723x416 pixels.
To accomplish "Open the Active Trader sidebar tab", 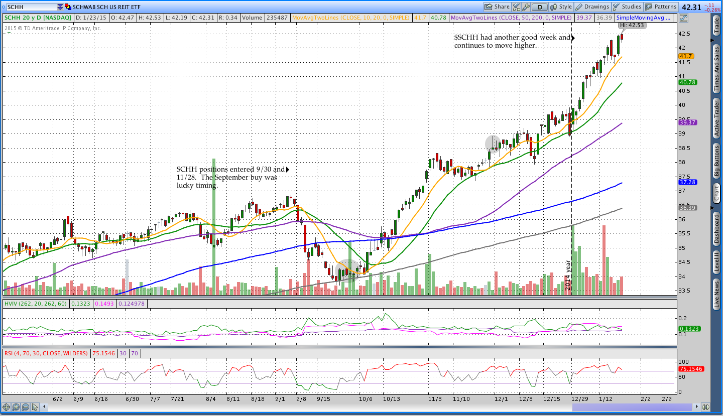I will point(716,118).
